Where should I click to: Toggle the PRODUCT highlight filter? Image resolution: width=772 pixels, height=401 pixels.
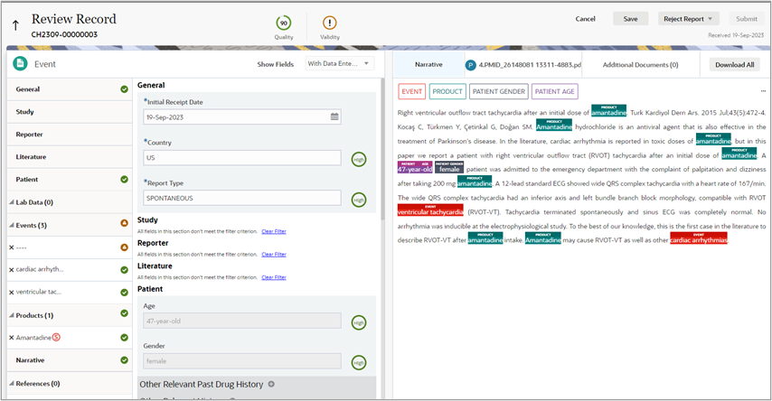(x=447, y=91)
